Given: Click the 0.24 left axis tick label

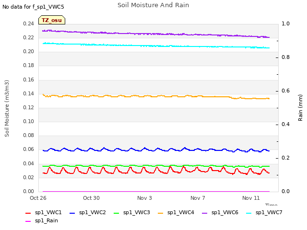Looking at the screenshot, I should 29,24.
